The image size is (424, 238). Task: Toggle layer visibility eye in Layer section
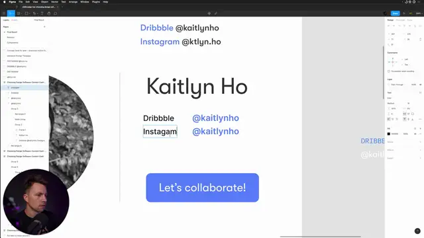click(420, 85)
